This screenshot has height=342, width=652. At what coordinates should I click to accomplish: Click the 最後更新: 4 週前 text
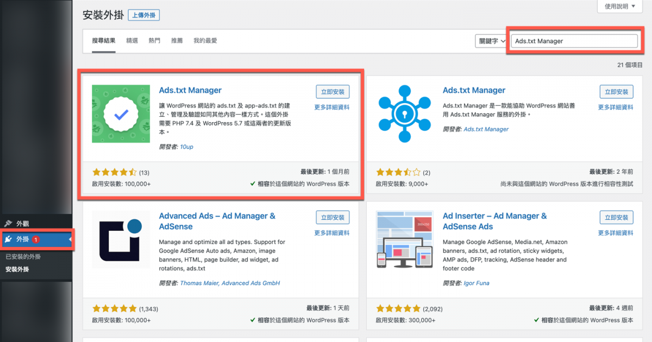coord(611,308)
